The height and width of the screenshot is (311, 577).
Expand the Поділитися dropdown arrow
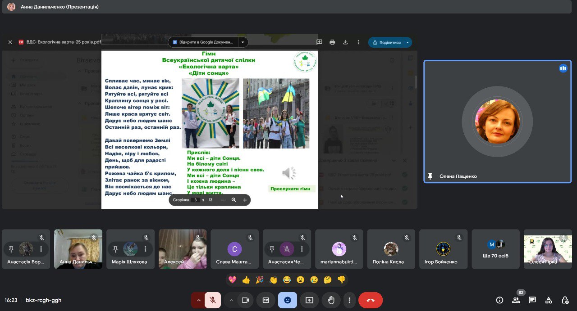coord(408,42)
